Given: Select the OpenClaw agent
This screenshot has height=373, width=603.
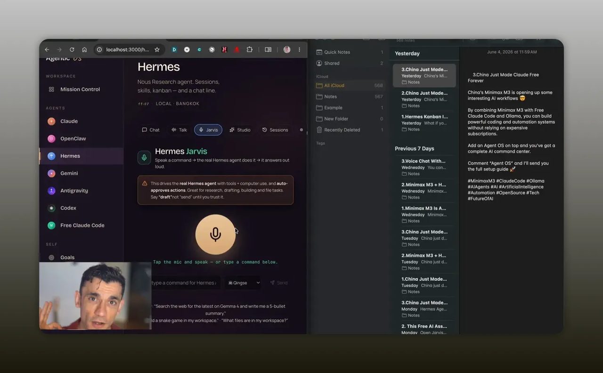Looking at the screenshot, I should pyautogui.click(x=81, y=138).
